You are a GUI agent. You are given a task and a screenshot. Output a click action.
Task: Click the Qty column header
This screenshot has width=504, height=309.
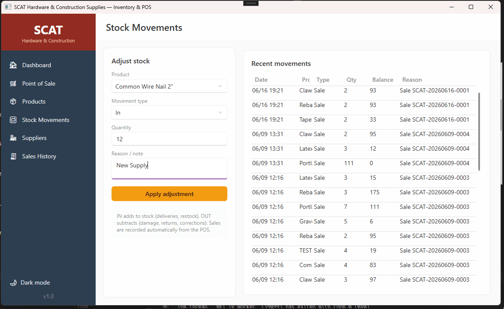pos(351,80)
